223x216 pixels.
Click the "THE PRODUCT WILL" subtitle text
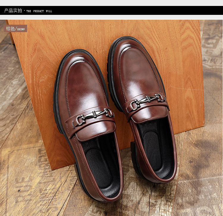tap(39, 11)
